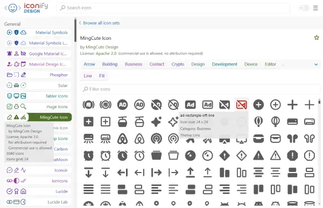Choose the filled AD circle off icon
323x208 pixels.
click(x=156, y=105)
